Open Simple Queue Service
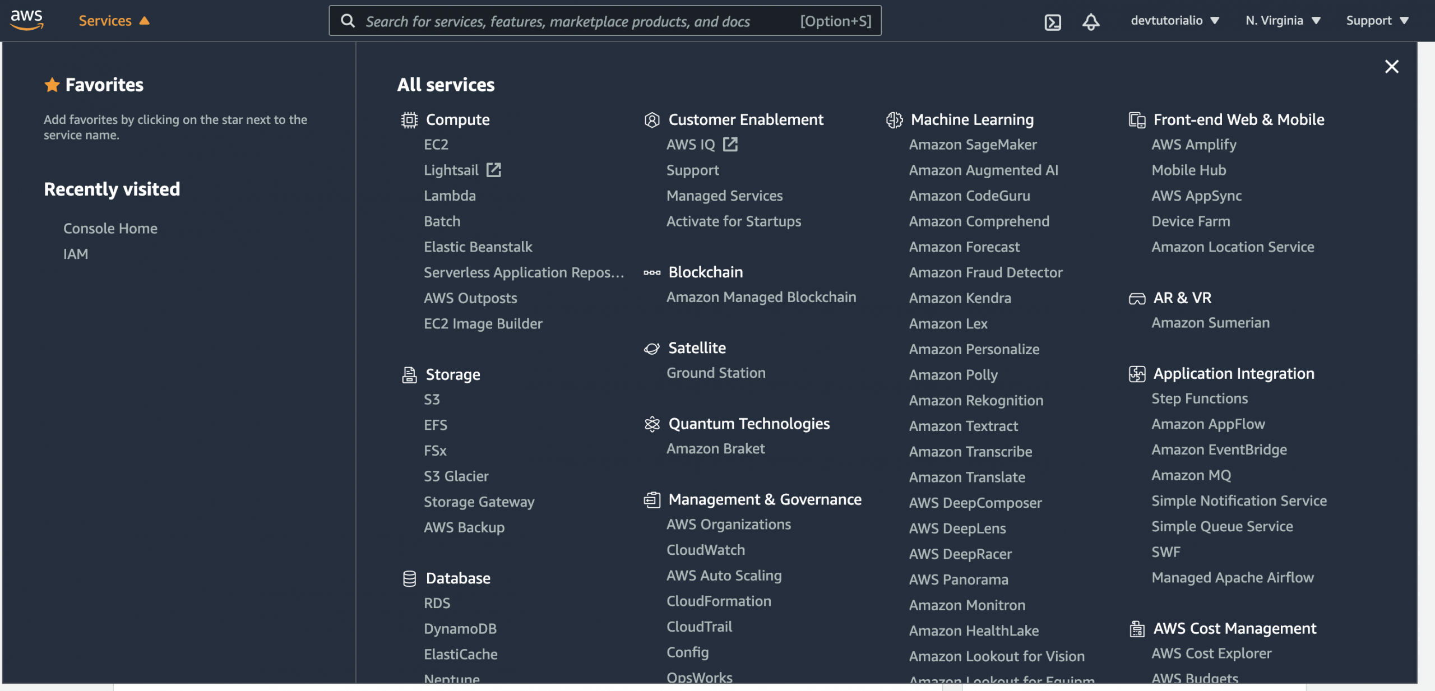 1222,527
